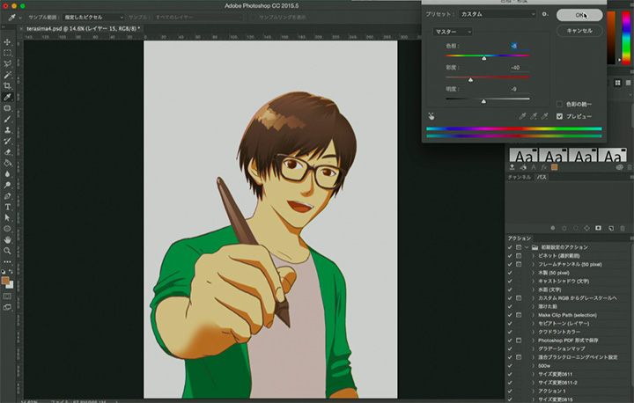Toggle the checkmark for グラデーションマップ action
Screen dimensions: 634x403
tap(510, 348)
